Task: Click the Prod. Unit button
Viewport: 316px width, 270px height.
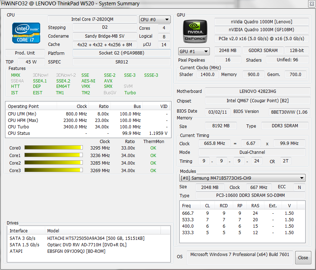Action: tap(25, 53)
